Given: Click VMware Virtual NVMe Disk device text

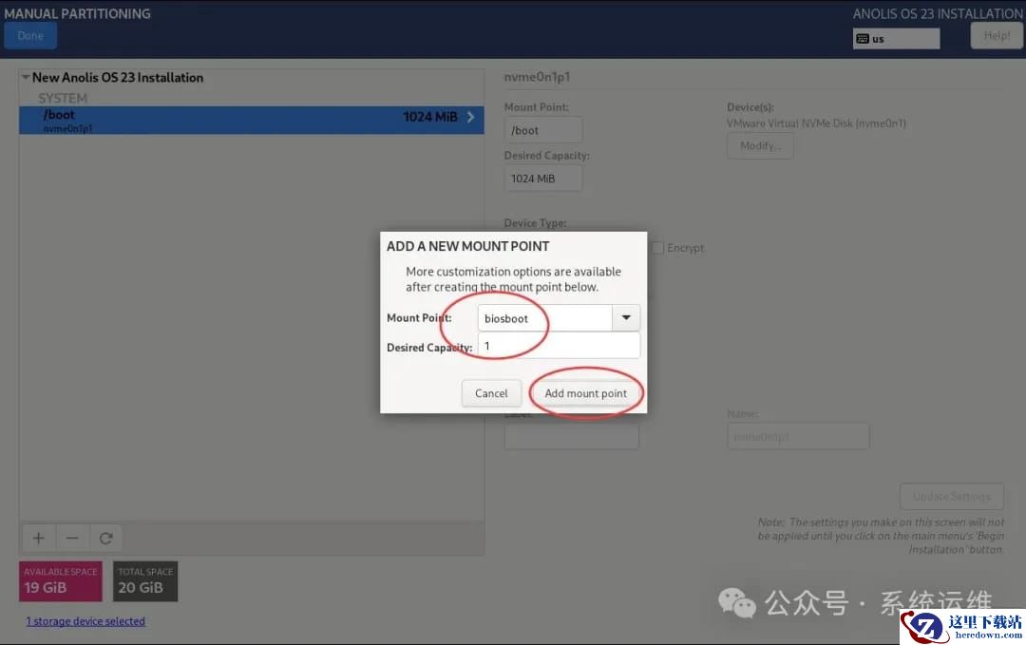Looking at the screenshot, I should [816, 123].
